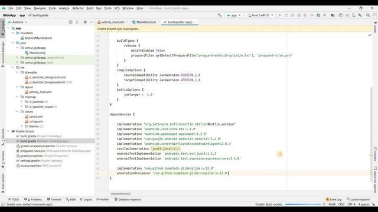Screen dimensions: 378x212
Task: Click the app breadcrumb in navigation bar
Action: click(x=22, y=15)
